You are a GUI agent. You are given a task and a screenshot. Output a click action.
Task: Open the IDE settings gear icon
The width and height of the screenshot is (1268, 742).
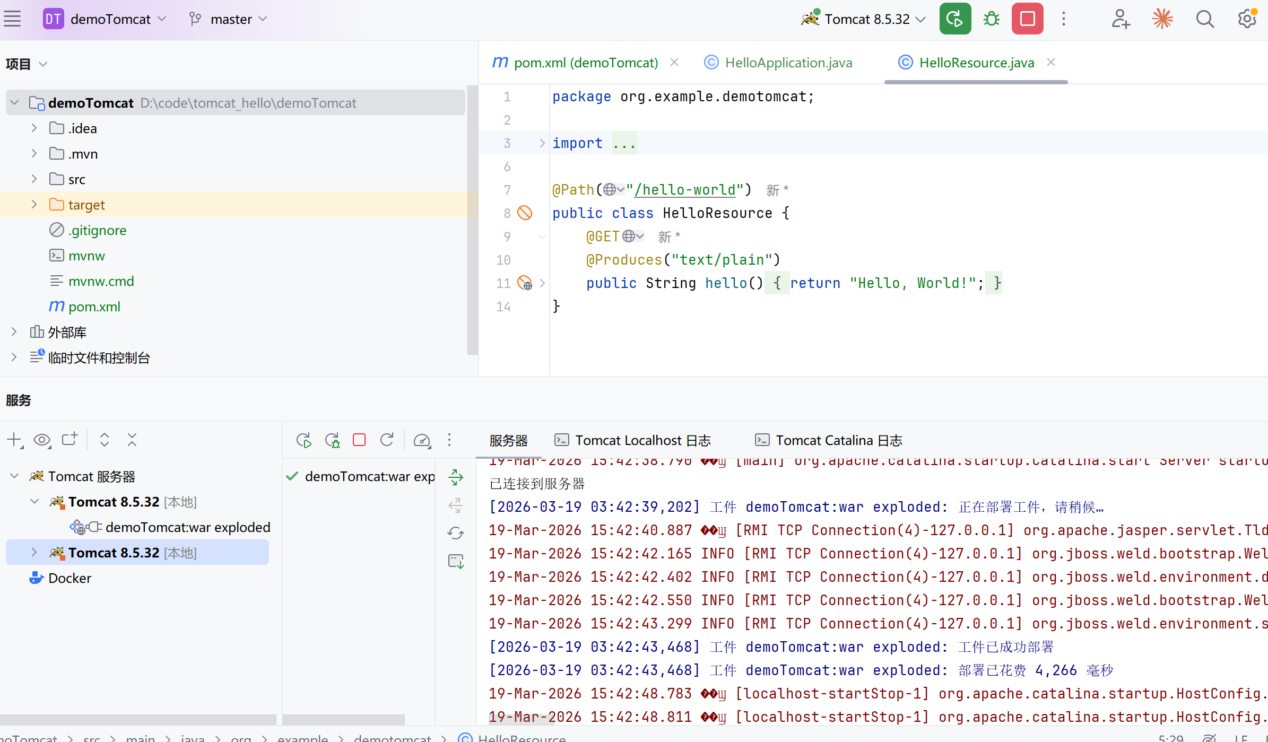[1247, 19]
